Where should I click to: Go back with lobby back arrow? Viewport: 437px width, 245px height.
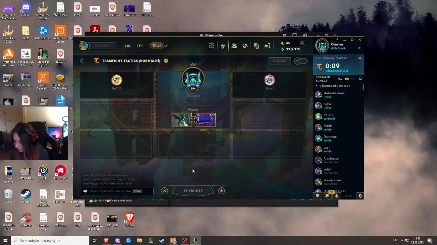81,61
